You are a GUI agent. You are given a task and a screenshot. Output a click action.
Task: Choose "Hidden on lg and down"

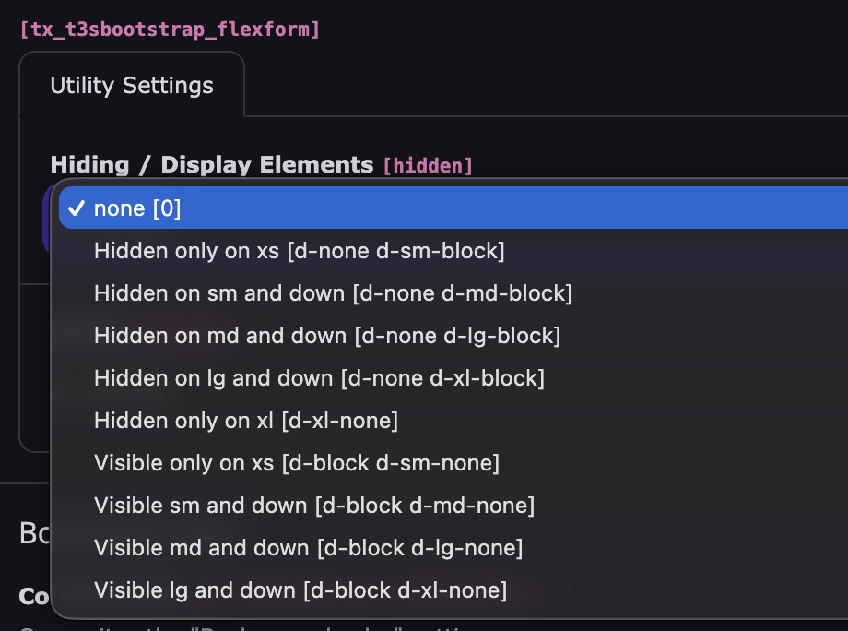(319, 378)
